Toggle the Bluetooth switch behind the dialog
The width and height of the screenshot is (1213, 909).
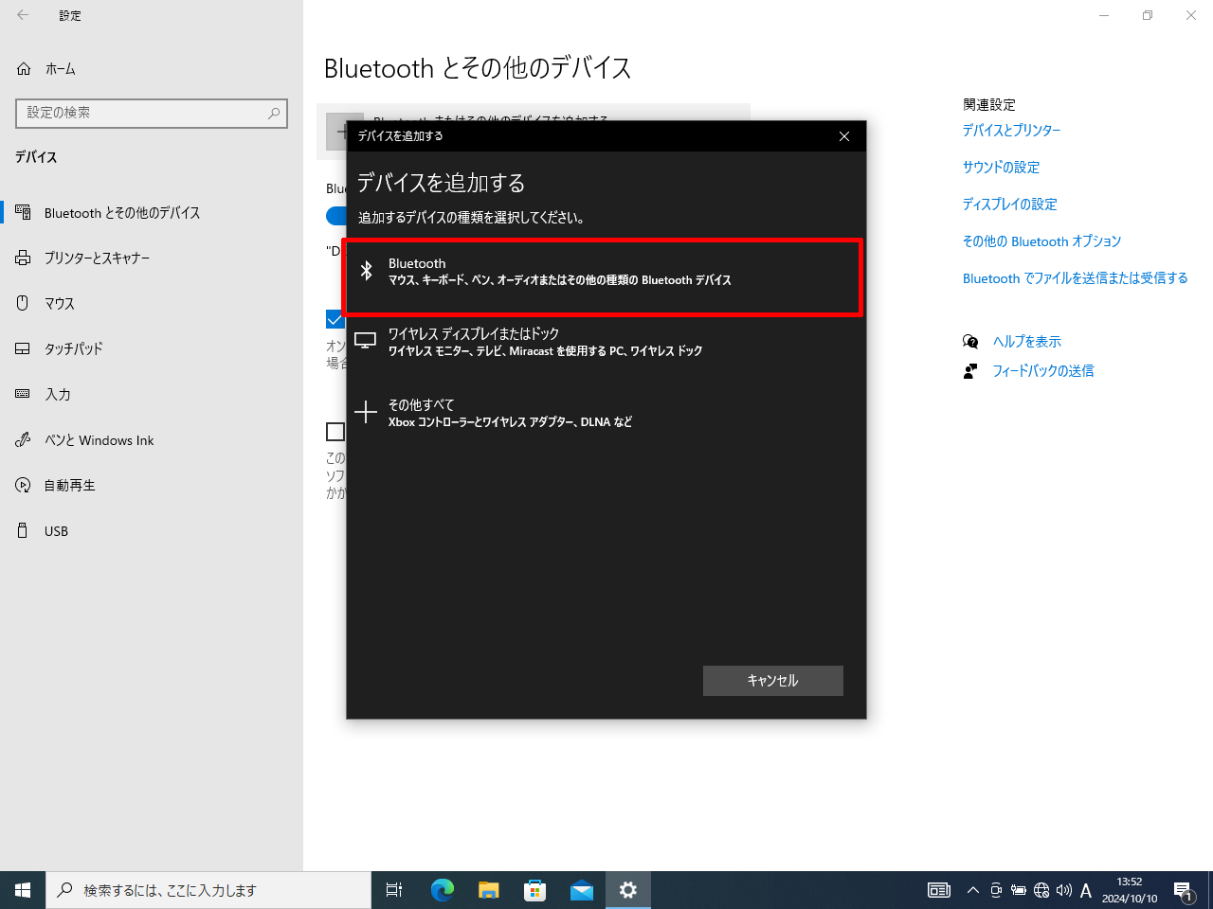pyautogui.click(x=336, y=216)
